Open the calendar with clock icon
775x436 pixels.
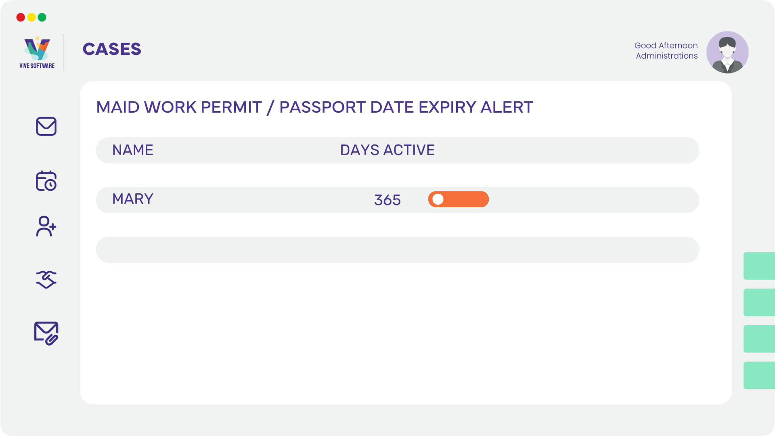pos(46,181)
